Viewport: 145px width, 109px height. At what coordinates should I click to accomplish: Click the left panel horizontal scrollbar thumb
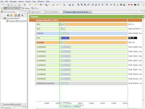coord(12,104)
